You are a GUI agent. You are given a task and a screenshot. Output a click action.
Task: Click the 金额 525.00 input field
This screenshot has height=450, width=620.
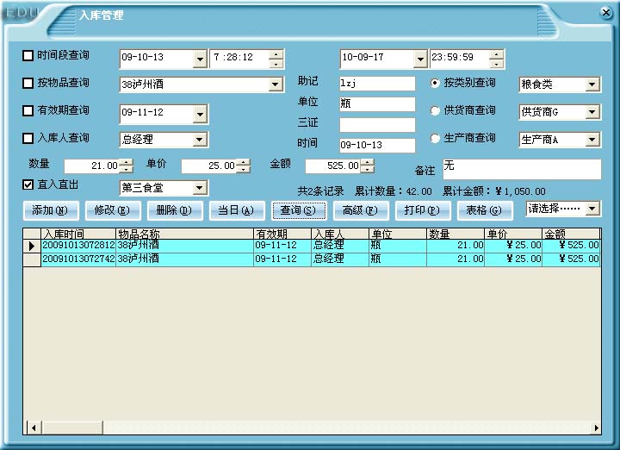coord(333,166)
